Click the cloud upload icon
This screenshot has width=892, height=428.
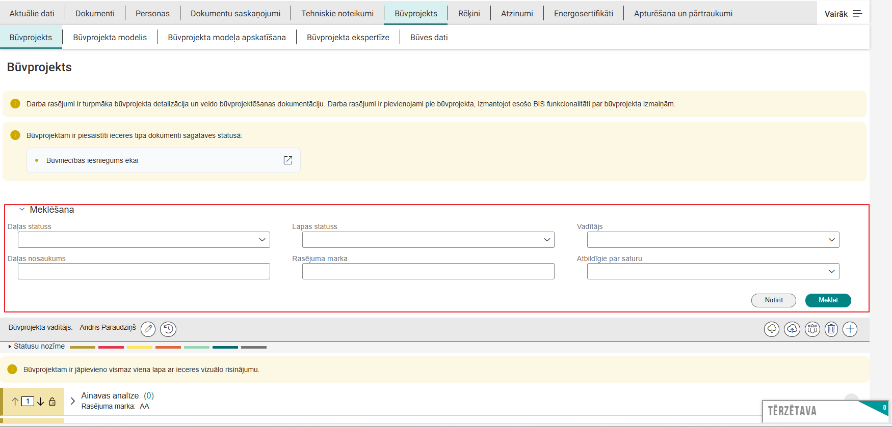[x=792, y=329]
